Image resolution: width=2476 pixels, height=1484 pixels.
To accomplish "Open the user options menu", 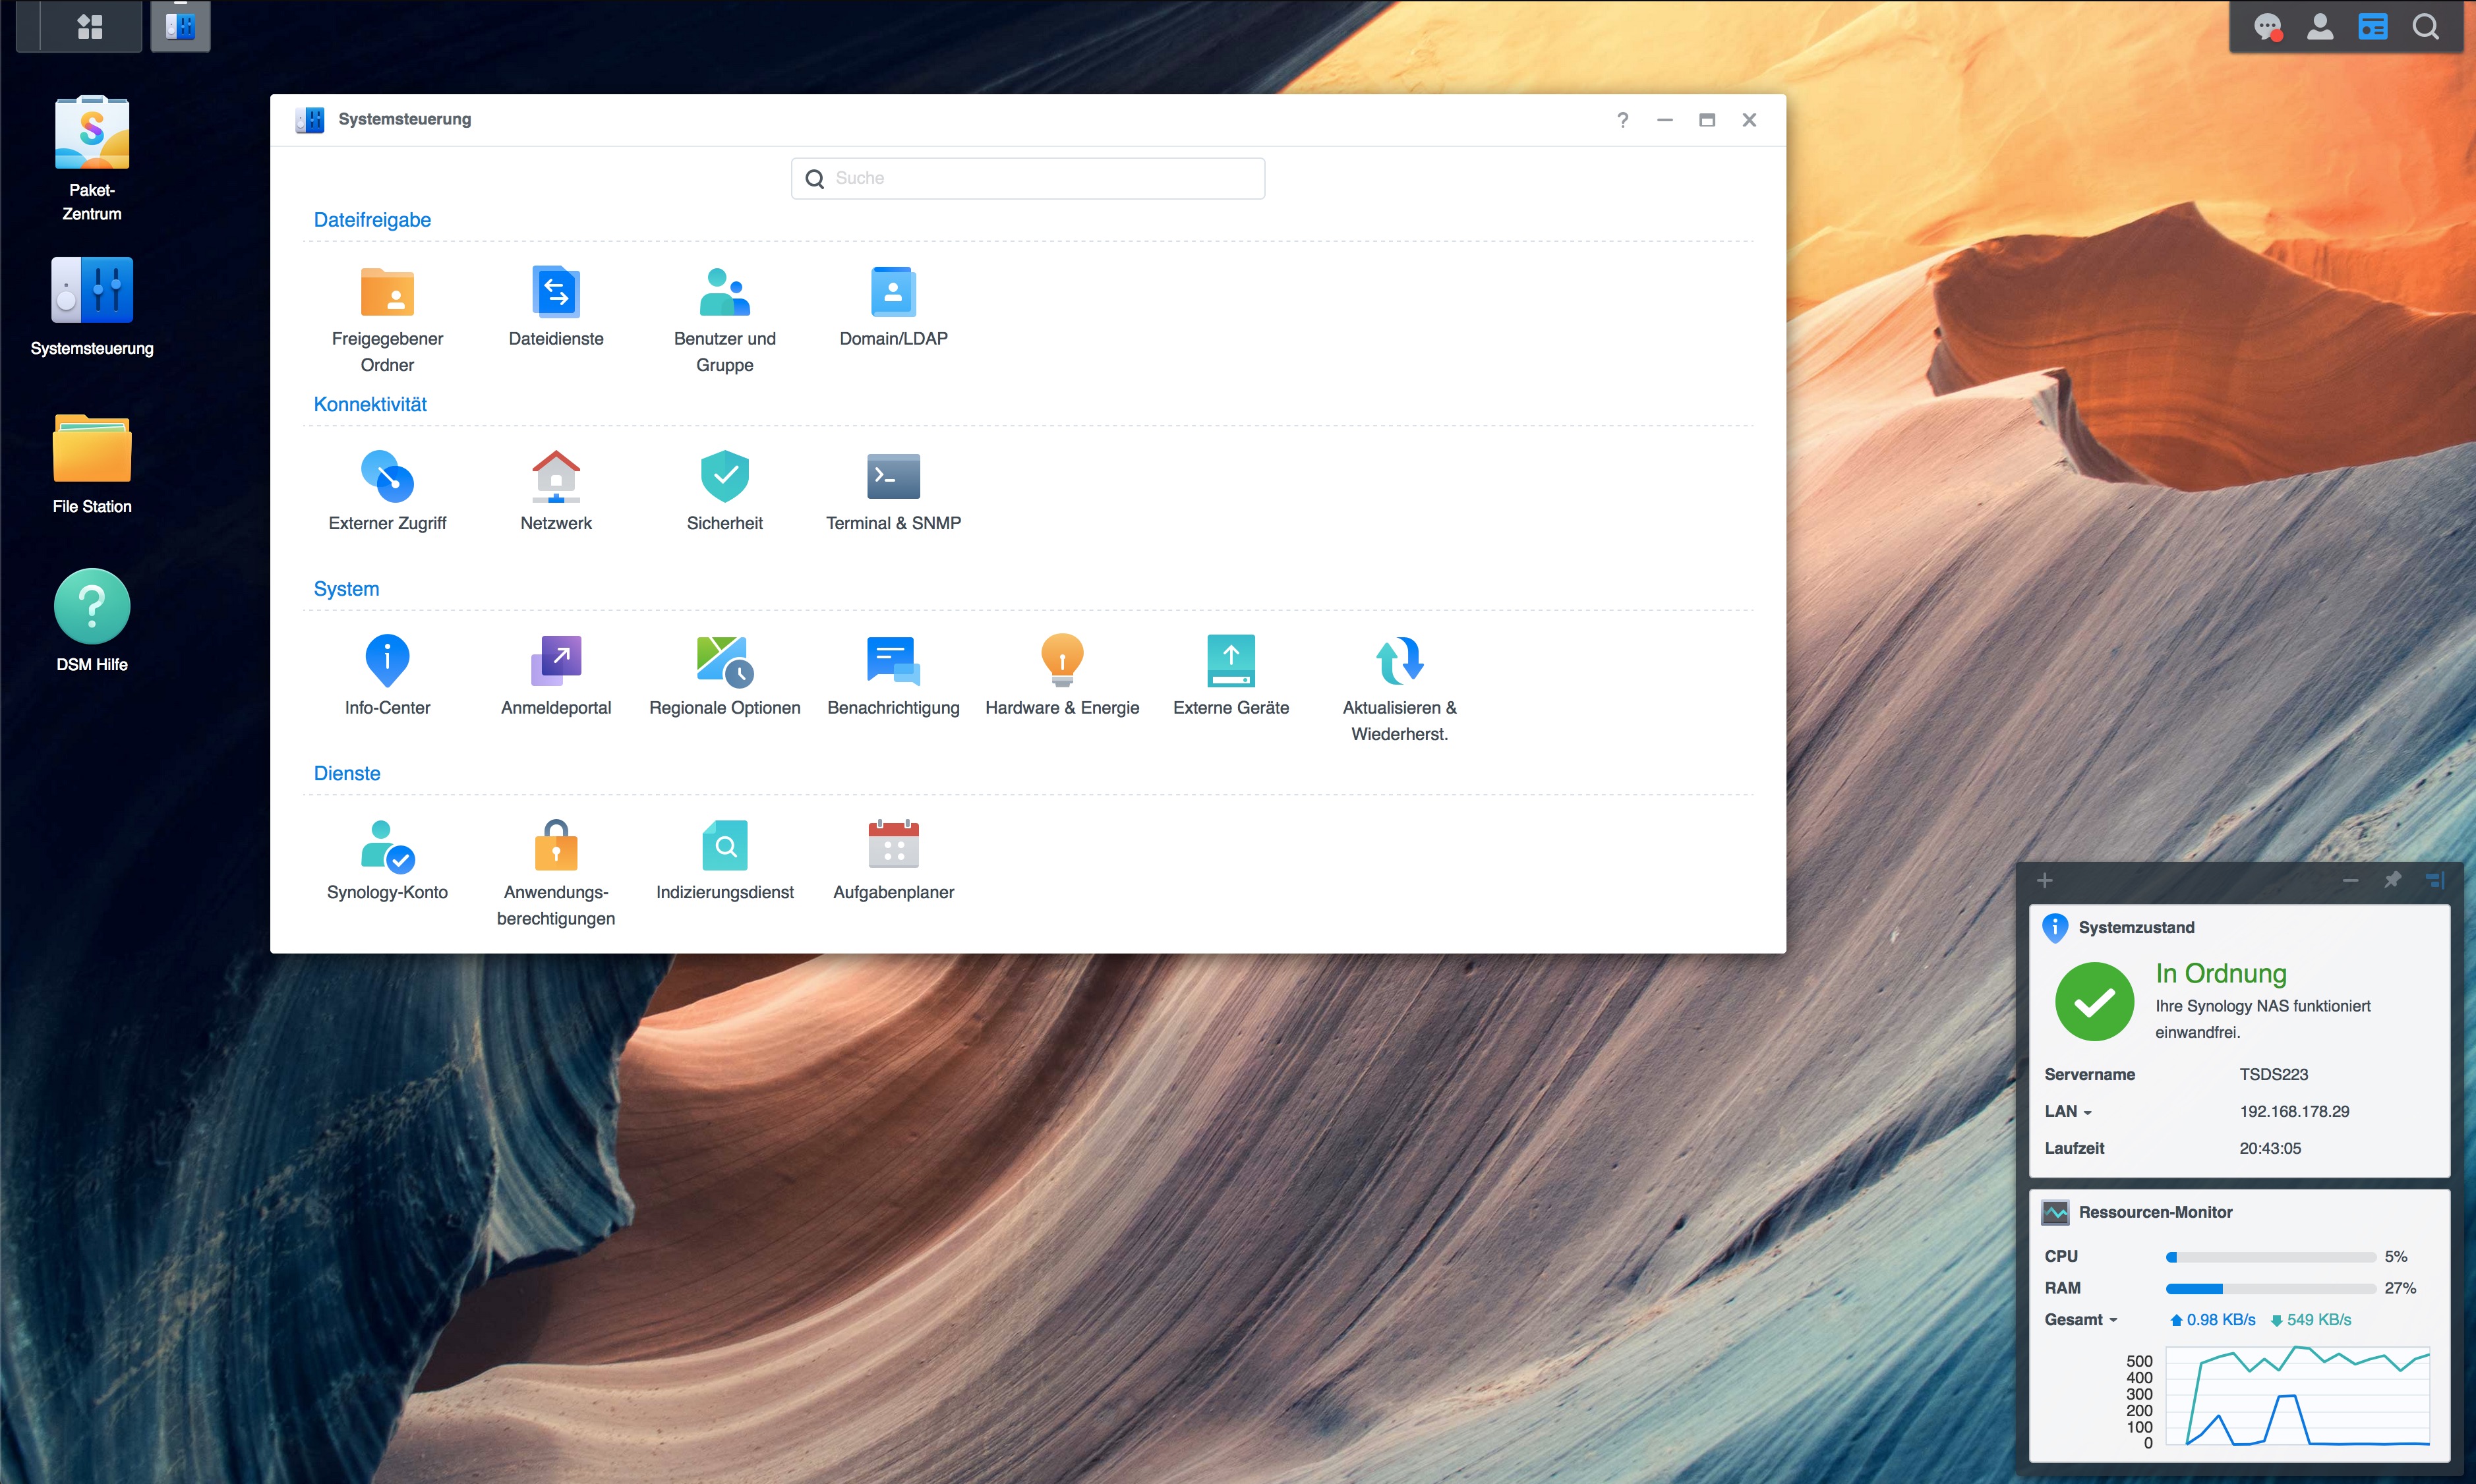I will click(2320, 27).
